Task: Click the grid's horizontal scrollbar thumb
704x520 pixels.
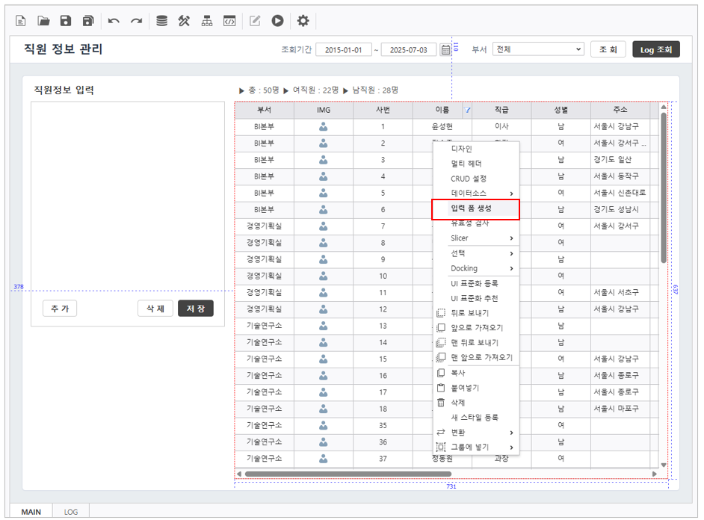Action: tap(348, 474)
